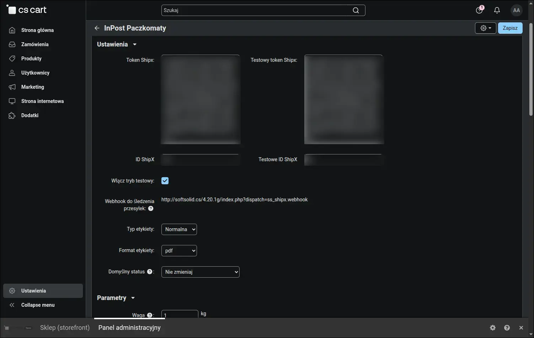Switch to Sklep (storefront) tab
Screen dimensions: 534x338
tap(65, 328)
